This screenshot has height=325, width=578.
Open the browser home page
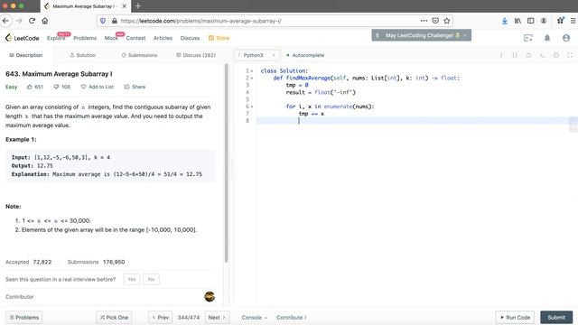[45, 21]
